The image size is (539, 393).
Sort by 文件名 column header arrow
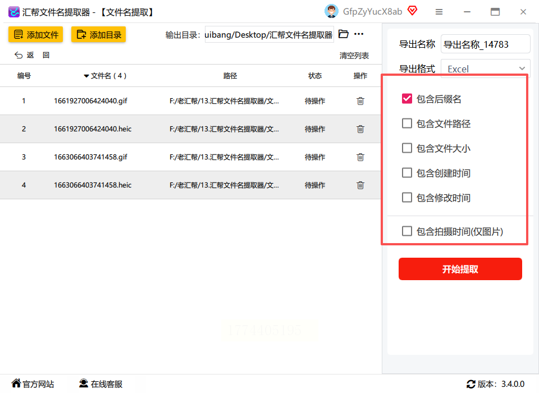point(86,76)
